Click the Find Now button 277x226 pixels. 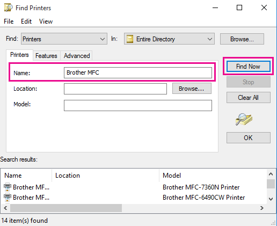pyautogui.click(x=248, y=67)
